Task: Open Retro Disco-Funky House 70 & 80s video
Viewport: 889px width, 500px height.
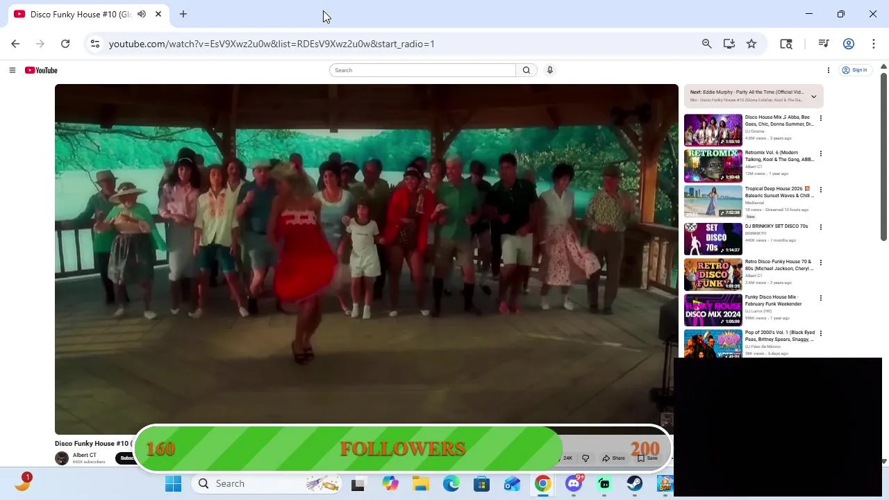Action: click(713, 274)
